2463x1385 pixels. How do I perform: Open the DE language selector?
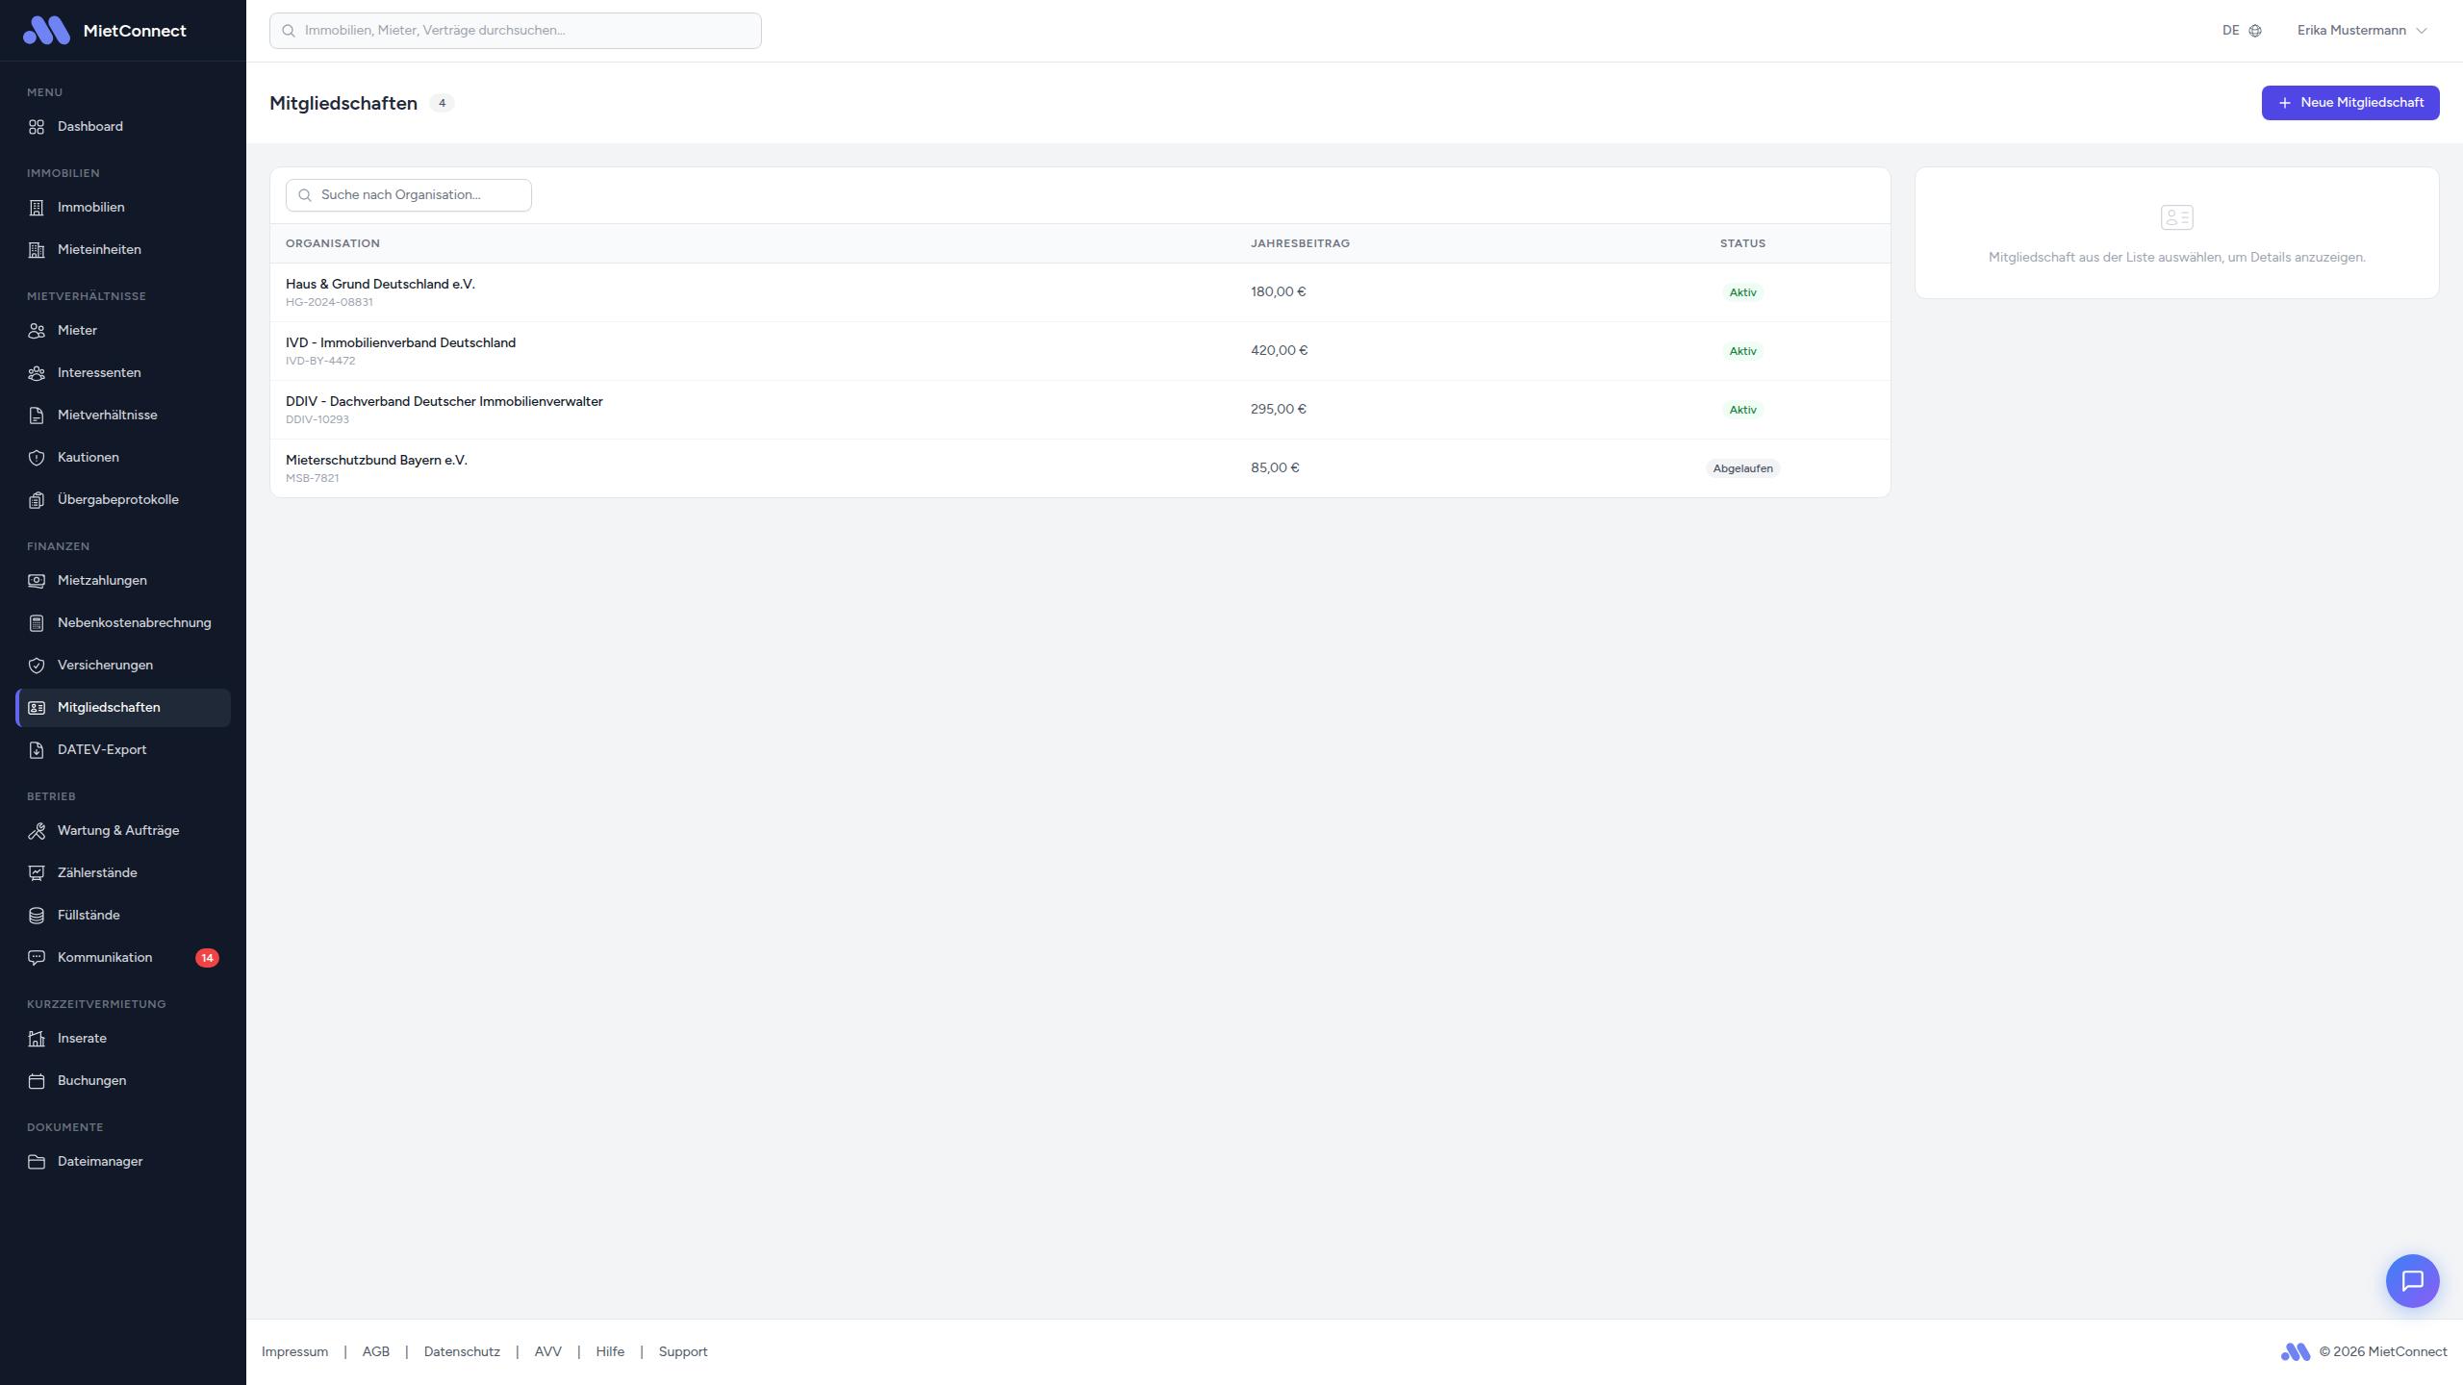2241,31
